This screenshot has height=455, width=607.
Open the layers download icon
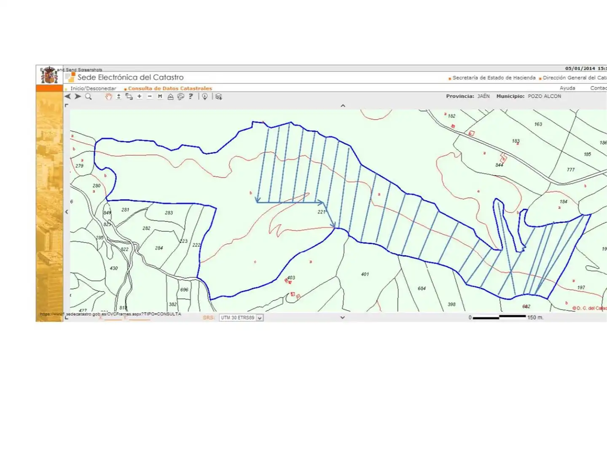[218, 96]
